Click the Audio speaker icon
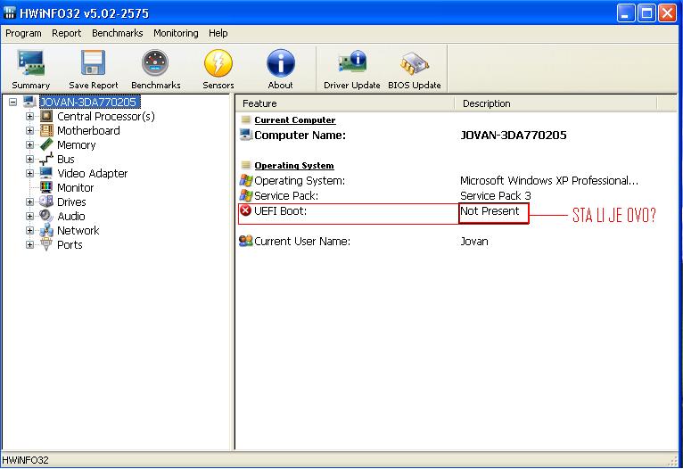The height and width of the screenshot is (469, 683). 46,216
